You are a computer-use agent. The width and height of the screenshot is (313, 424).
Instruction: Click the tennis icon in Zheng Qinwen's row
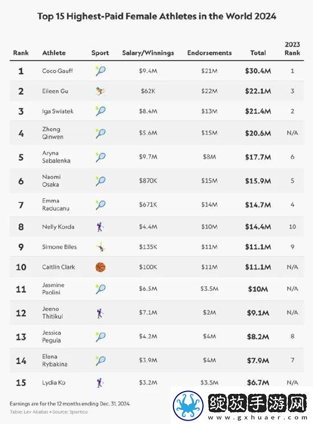[x=100, y=133]
